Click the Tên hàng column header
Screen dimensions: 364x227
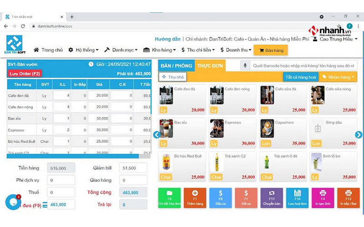tap(22, 85)
